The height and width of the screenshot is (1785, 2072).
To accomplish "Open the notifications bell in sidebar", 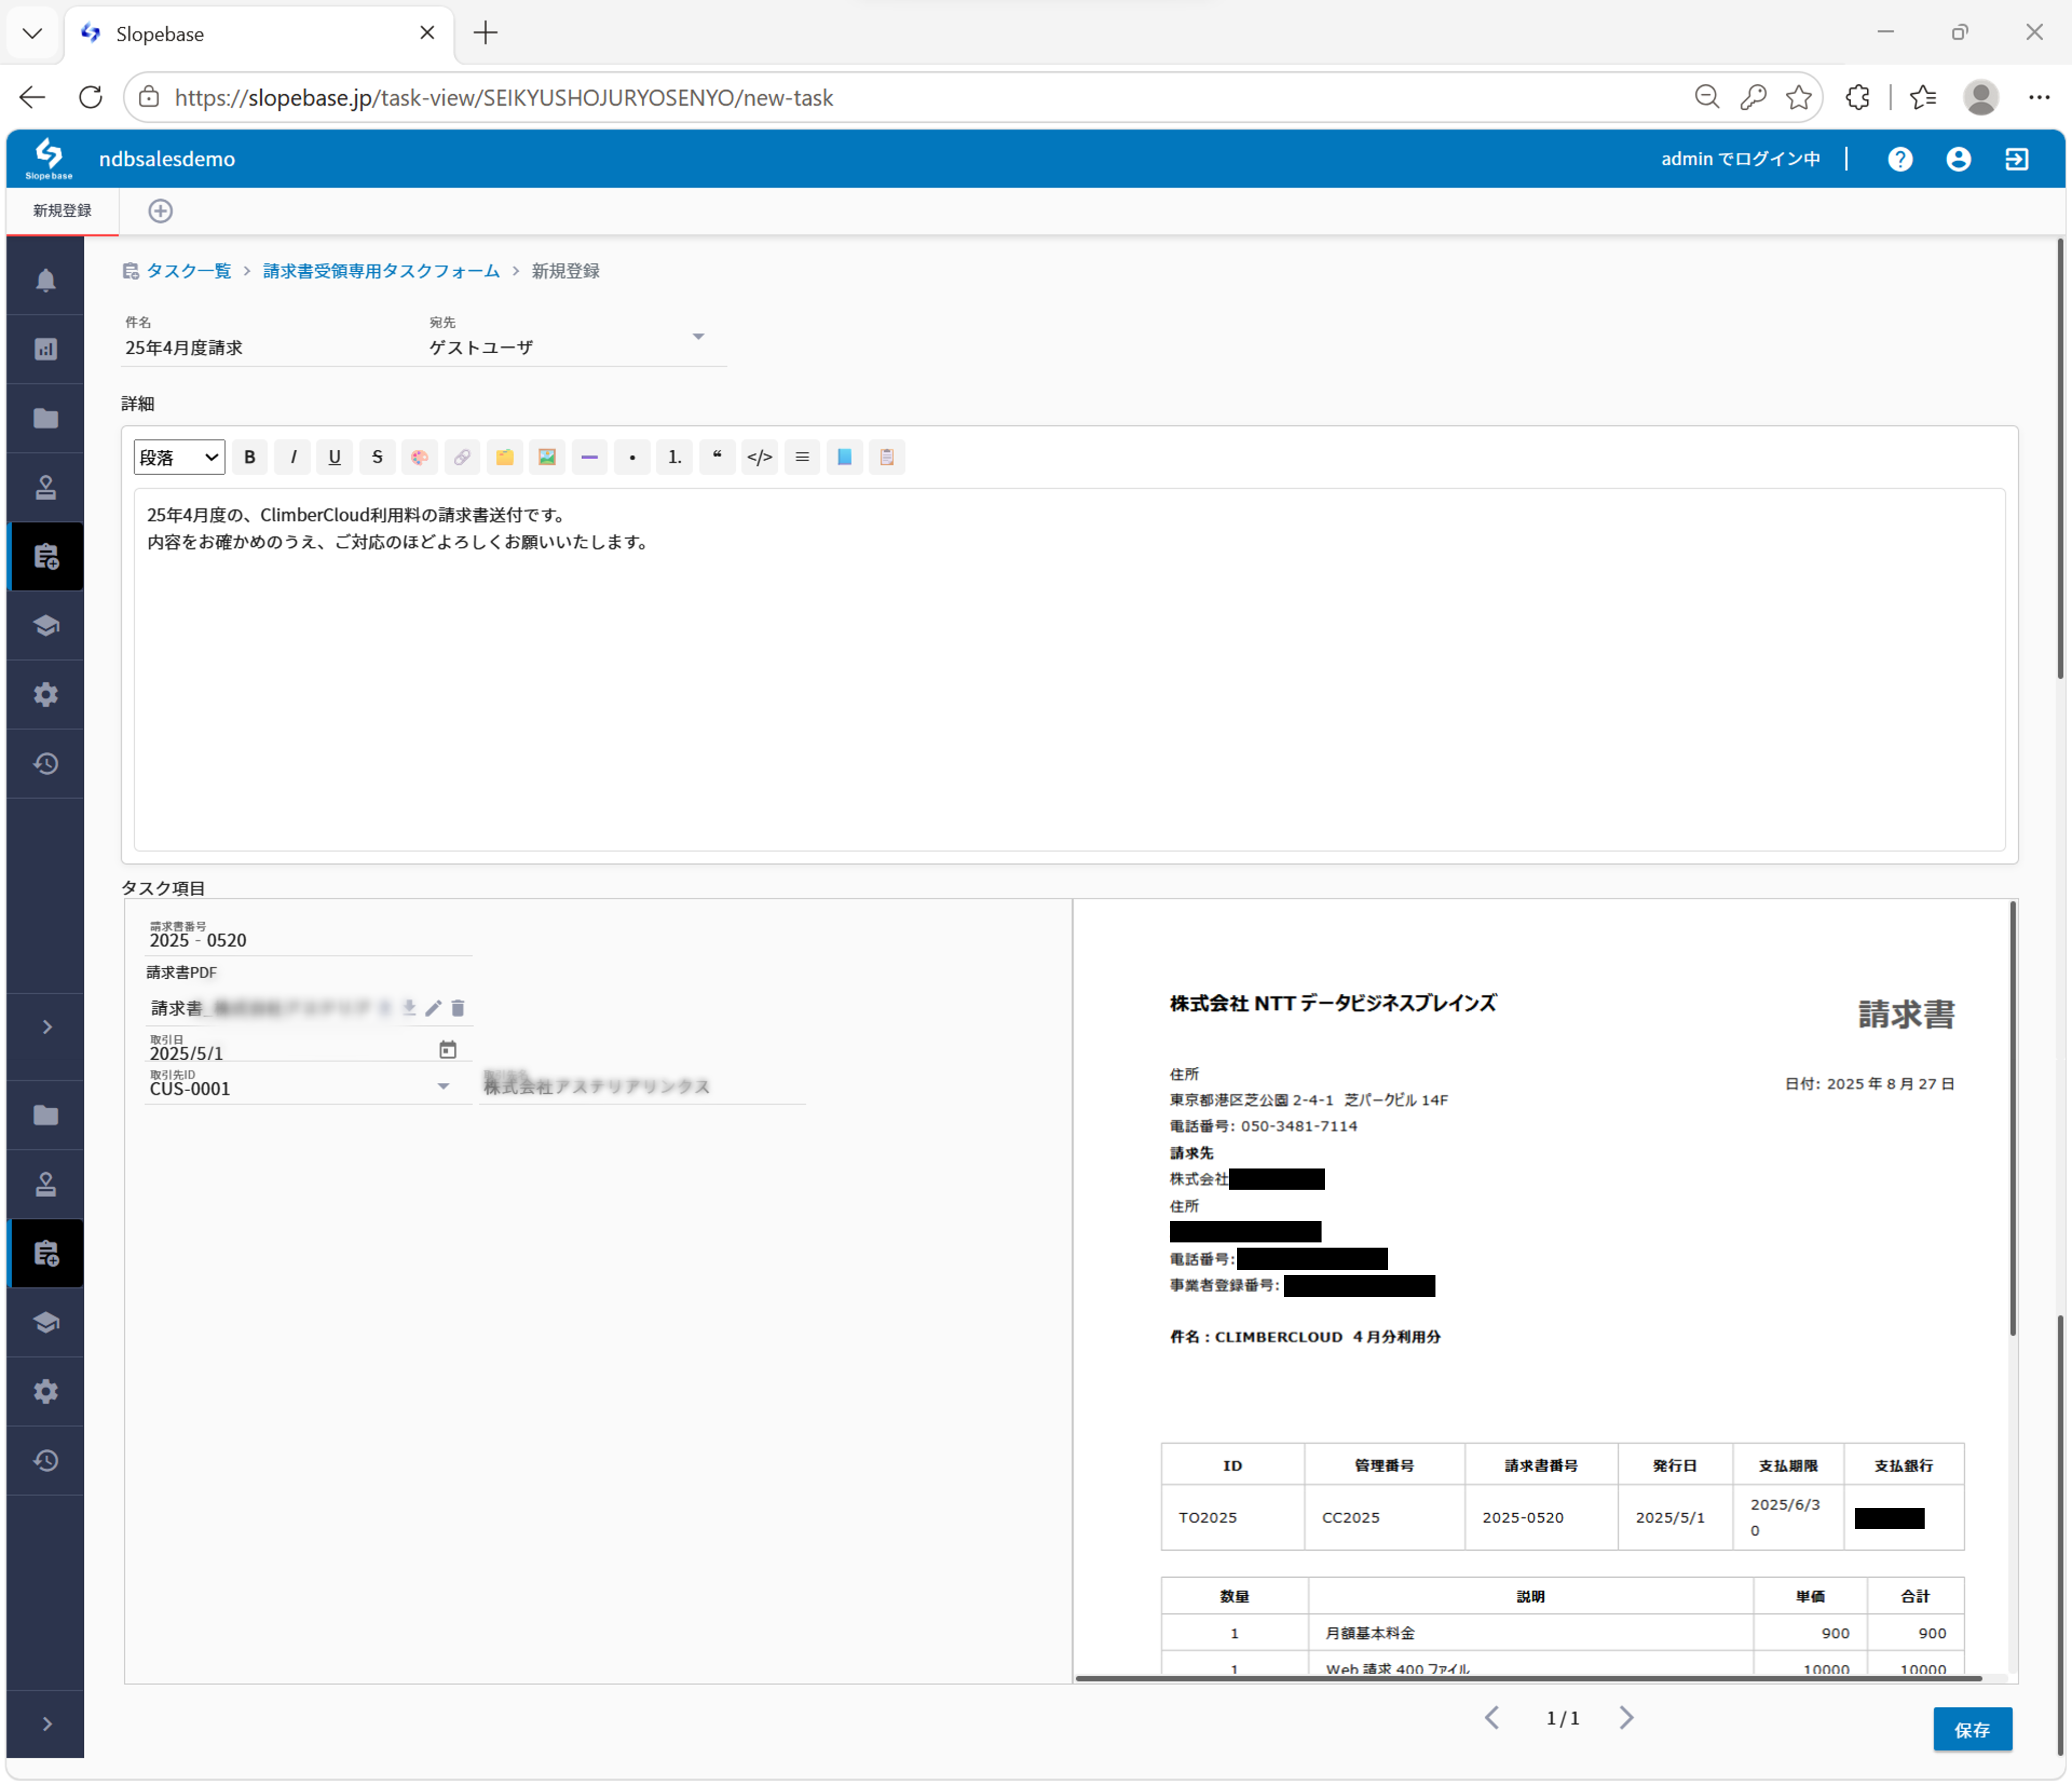I will (46, 280).
